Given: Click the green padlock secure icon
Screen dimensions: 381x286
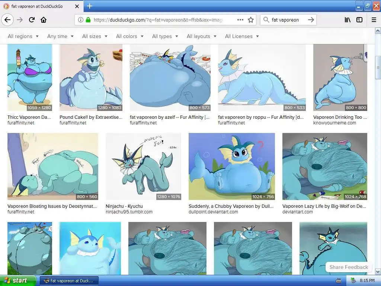Looking at the screenshot, I should click(88, 20).
